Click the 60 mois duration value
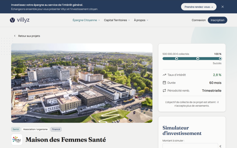This screenshot has width=237, height=148. pyautogui.click(x=215, y=83)
